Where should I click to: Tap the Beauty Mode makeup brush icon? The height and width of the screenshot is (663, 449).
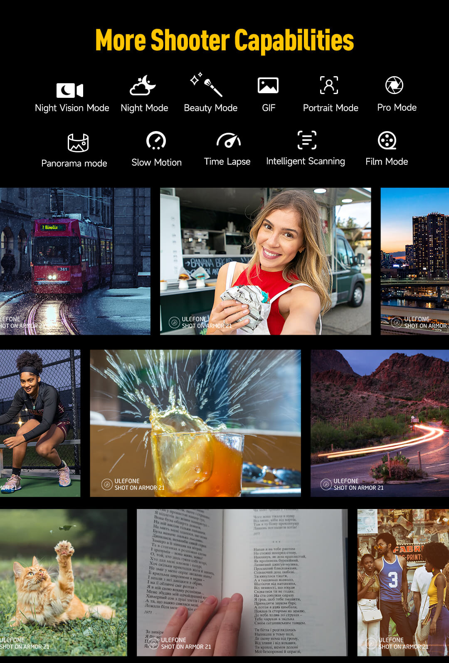[207, 84]
